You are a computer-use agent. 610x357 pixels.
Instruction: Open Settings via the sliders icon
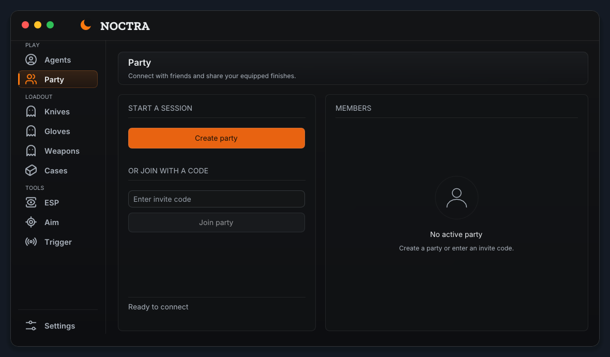[x=31, y=325]
